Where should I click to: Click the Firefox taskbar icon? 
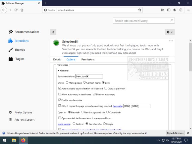(x=23, y=140)
